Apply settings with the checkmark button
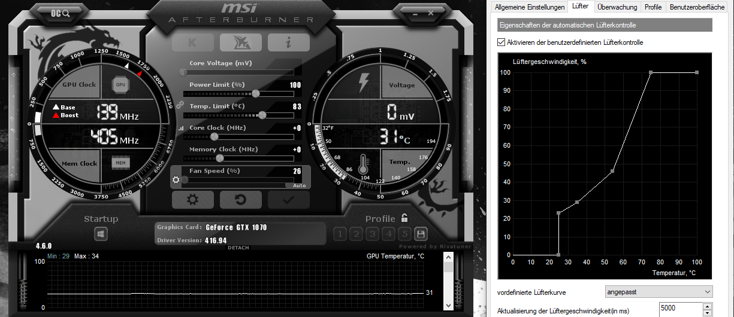The image size is (734, 317). pos(288,200)
